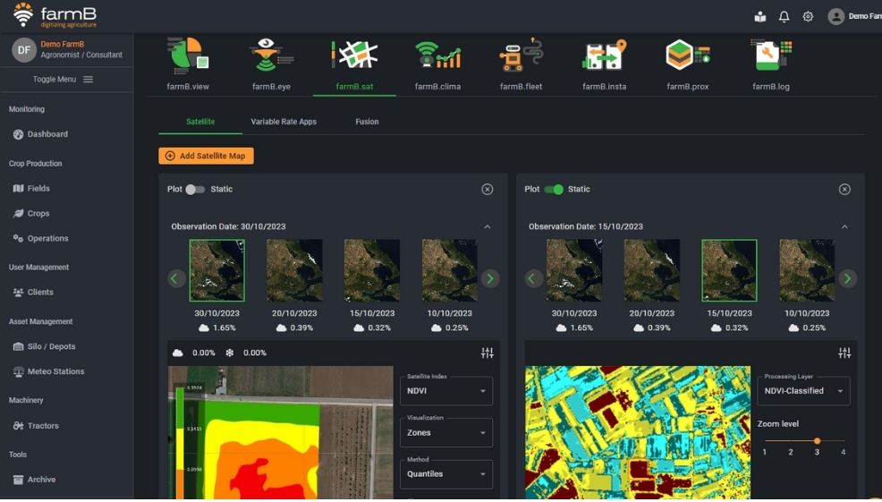Select the 10/10/2023 thumbnail in right panel

(x=807, y=270)
